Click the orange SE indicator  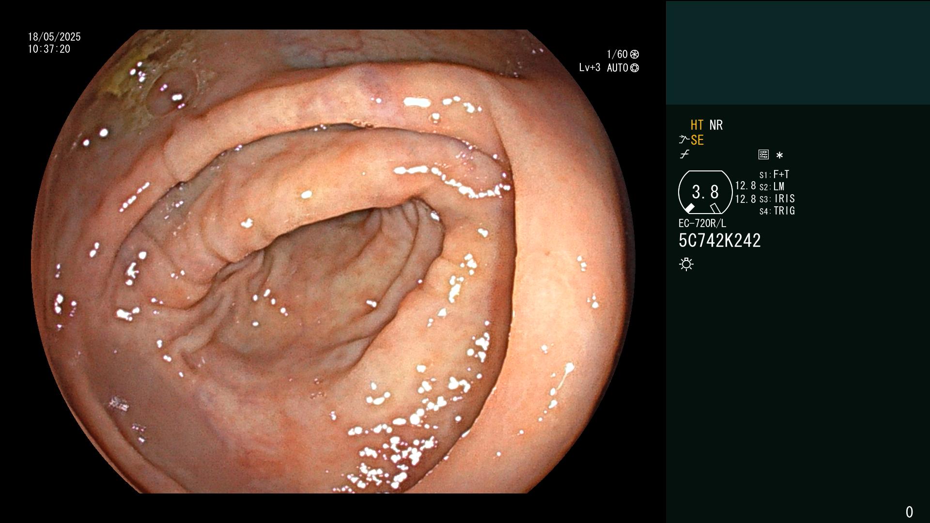coord(697,140)
